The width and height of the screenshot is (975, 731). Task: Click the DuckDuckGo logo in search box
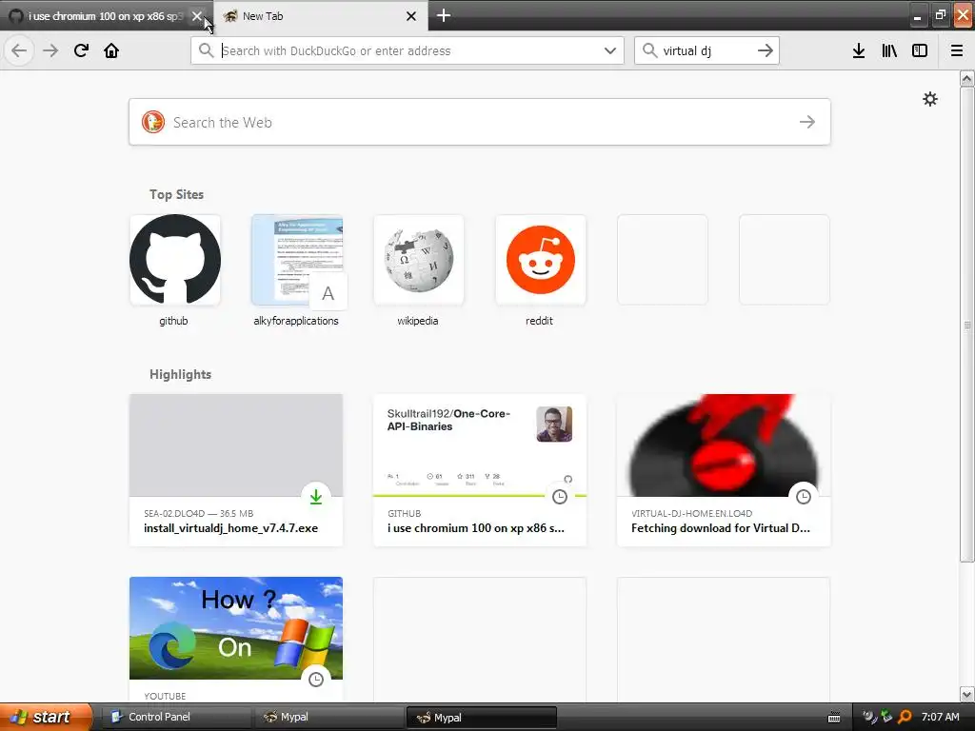(x=153, y=122)
